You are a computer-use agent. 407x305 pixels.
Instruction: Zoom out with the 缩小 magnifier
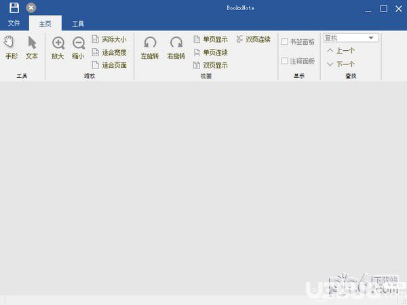[x=79, y=48]
